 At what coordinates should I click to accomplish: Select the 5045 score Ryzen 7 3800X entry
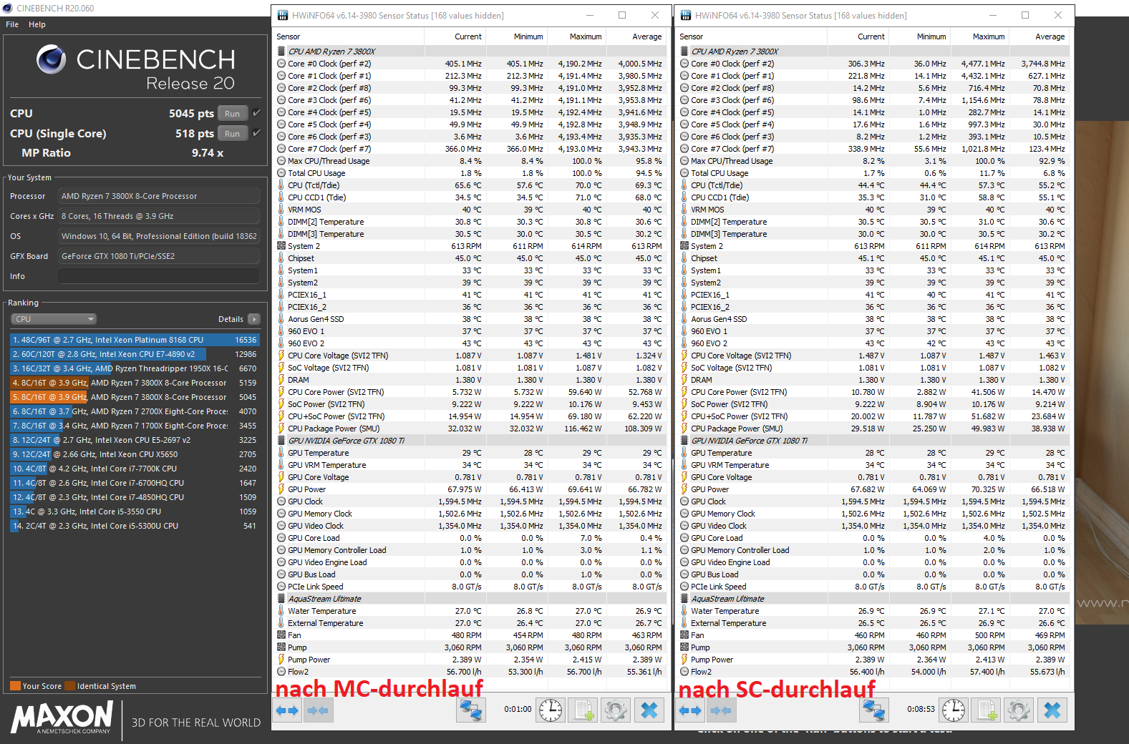point(135,397)
